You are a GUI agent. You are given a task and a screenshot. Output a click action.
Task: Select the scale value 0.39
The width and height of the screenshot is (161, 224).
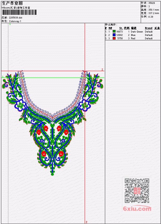pos(151,17)
